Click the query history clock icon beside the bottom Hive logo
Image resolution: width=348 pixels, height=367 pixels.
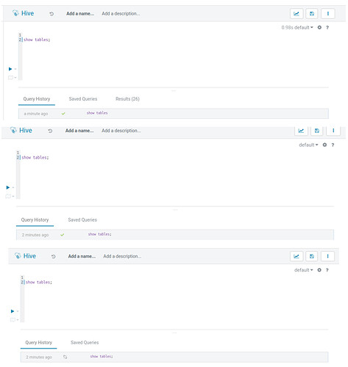click(54, 256)
